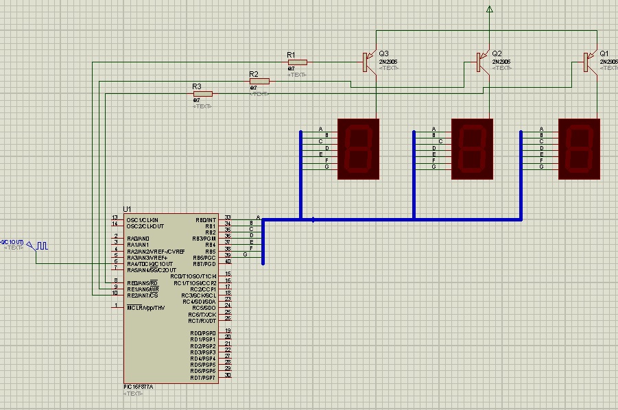Image resolution: width=618 pixels, height=410 pixels.
Task: Click the 2N2905 label under Q2
Action: click(x=502, y=62)
